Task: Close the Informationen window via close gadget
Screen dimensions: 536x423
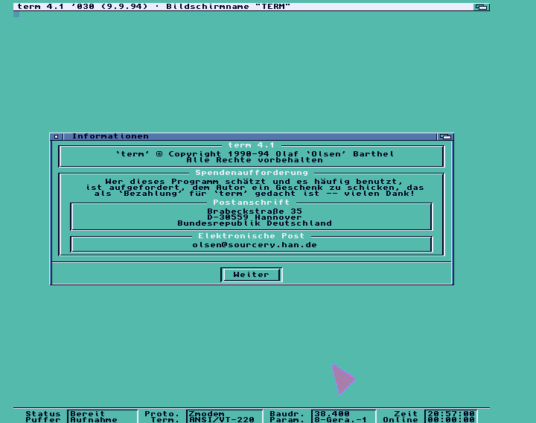Action: pos(55,136)
